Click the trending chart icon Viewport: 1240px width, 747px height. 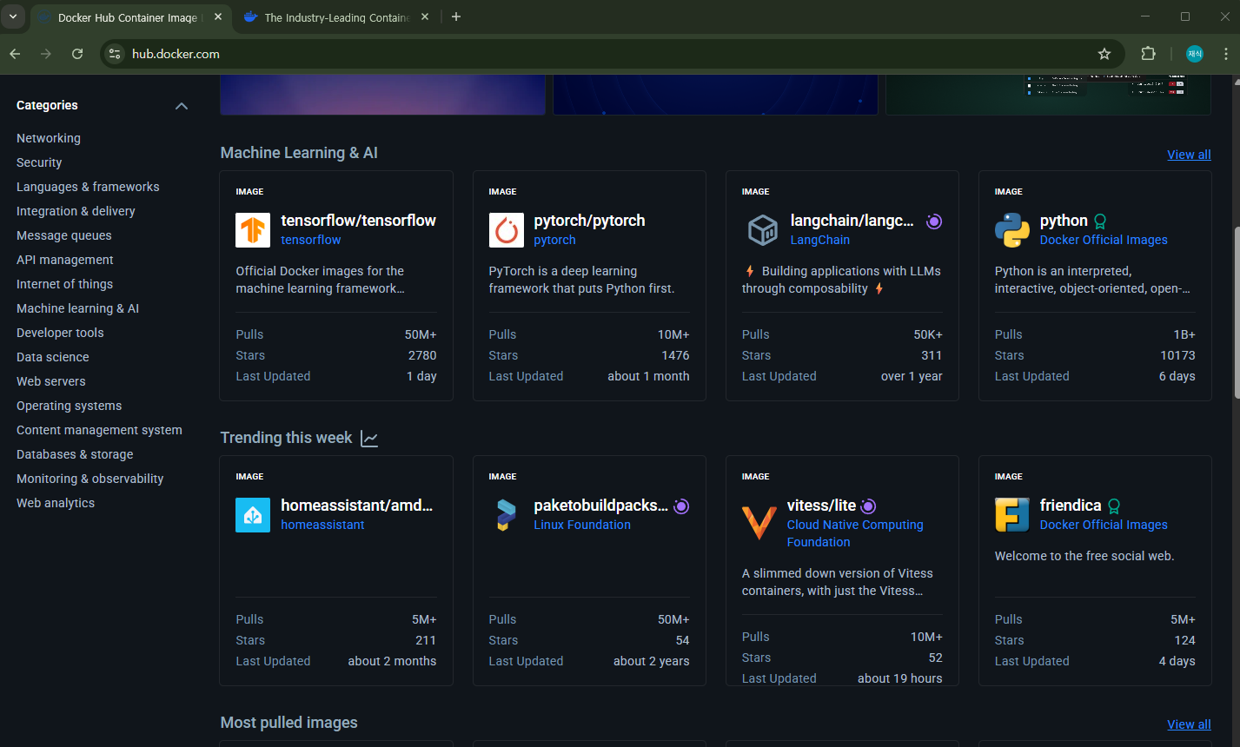pos(369,439)
